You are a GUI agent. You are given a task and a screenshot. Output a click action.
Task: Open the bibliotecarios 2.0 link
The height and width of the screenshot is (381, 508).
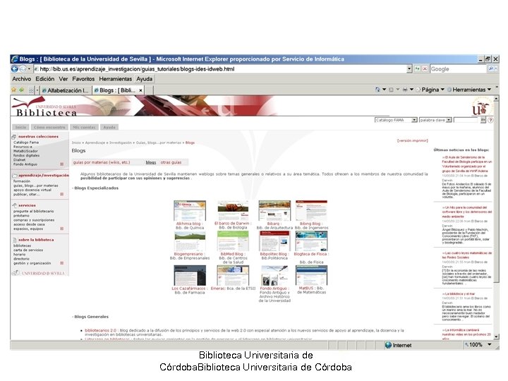click(100, 330)
